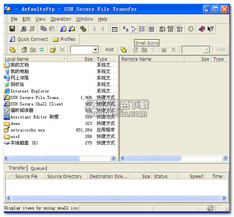Click local pane horizontal scrollbar thumb
Viewport: 234px width, 217px height.
pos(44,158)
